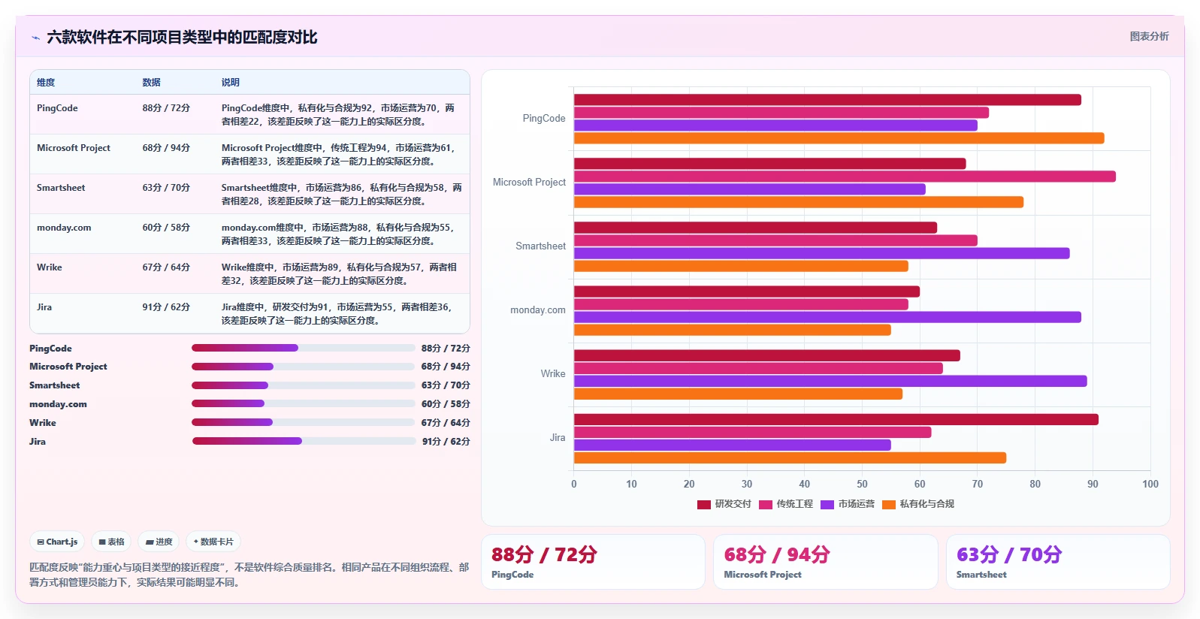The height and width of the screenshot is (619, 1200).
Task: Click the 图表分析 label in the header
Action: coord(1149,36)
